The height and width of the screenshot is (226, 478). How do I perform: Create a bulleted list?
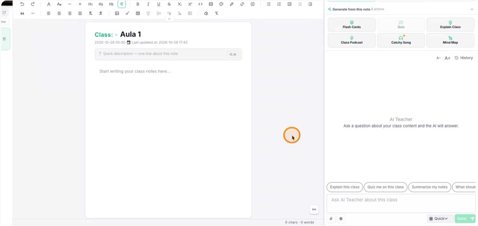click(268, 4)
